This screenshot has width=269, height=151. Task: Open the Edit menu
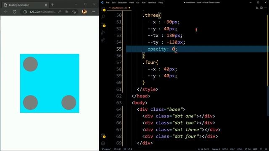pos(113,3)
